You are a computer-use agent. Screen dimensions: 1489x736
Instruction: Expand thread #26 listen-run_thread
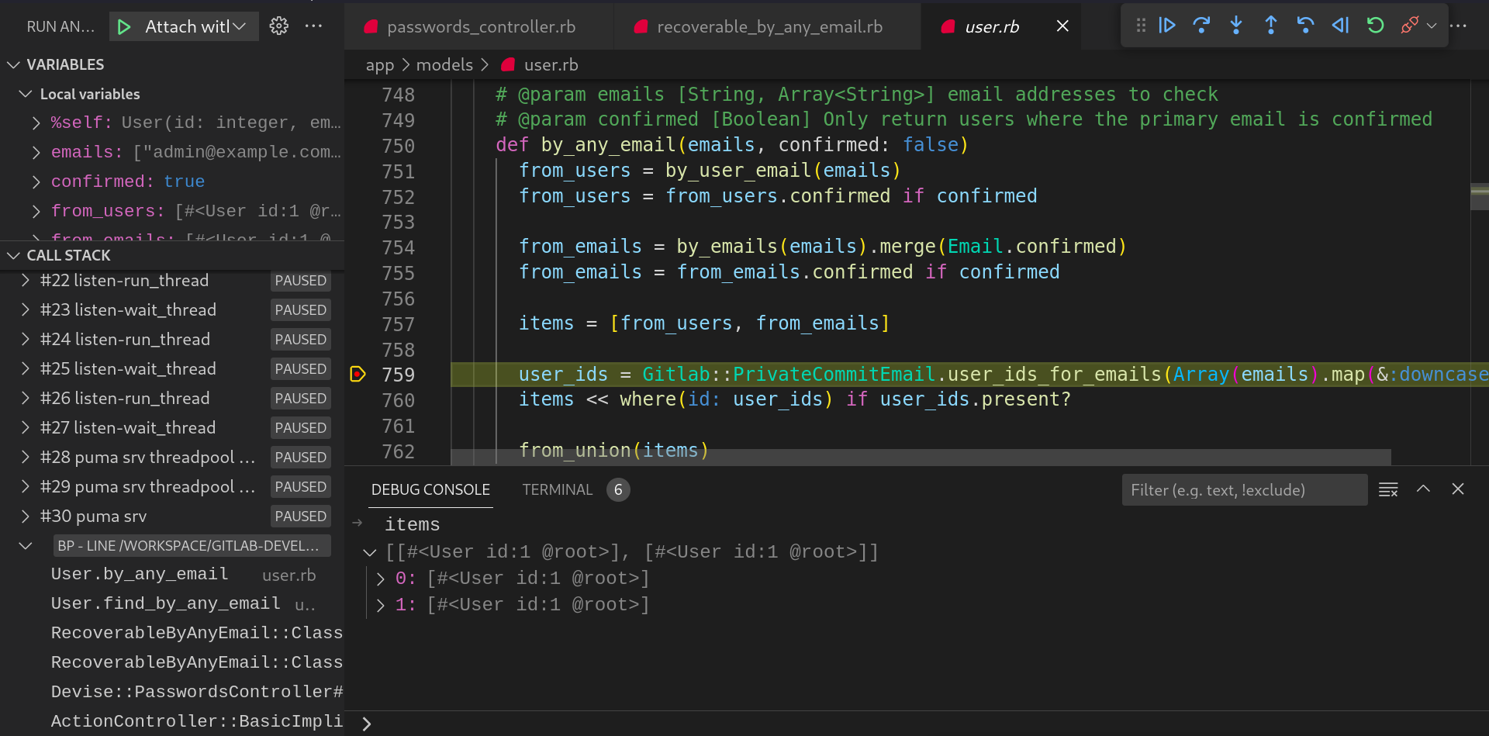coord(26,398)
